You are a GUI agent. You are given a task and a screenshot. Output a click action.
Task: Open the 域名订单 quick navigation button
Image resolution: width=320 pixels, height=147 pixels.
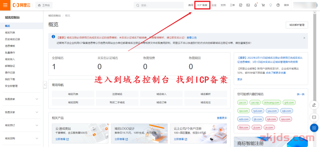click(161, 102)
